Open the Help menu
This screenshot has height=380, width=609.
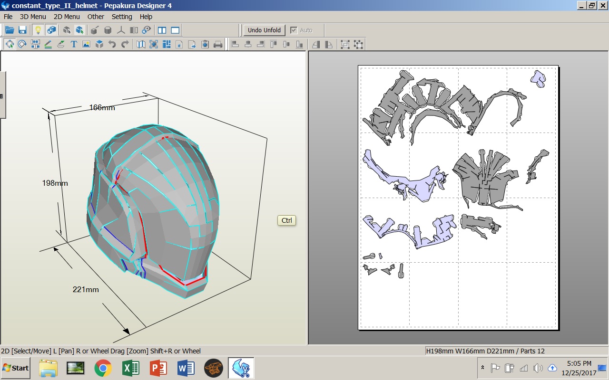click(x=146, y=17)
